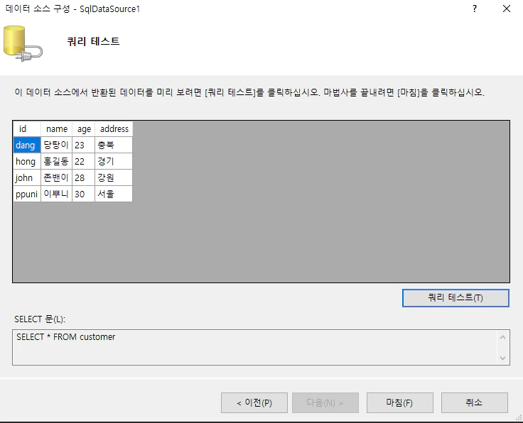Screen dimensions: 523x423
Task: Select the name cell 이뿌니
Action: click(x=56, y=194)
